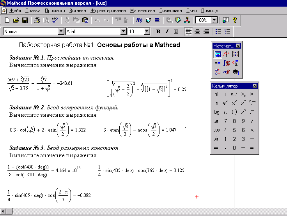Open the Файл menu
The height and width of the screenshot is (216, 287).
[15, 11]
